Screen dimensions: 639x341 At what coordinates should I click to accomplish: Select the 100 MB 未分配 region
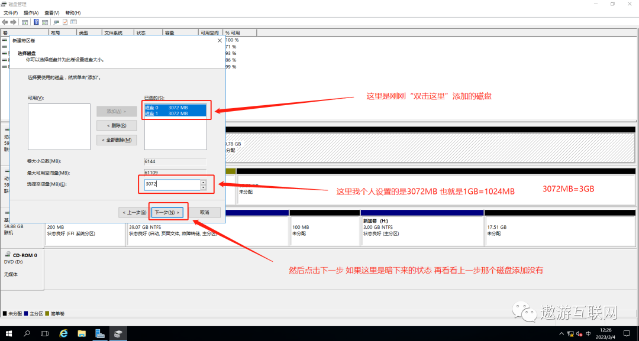(325, 230)
